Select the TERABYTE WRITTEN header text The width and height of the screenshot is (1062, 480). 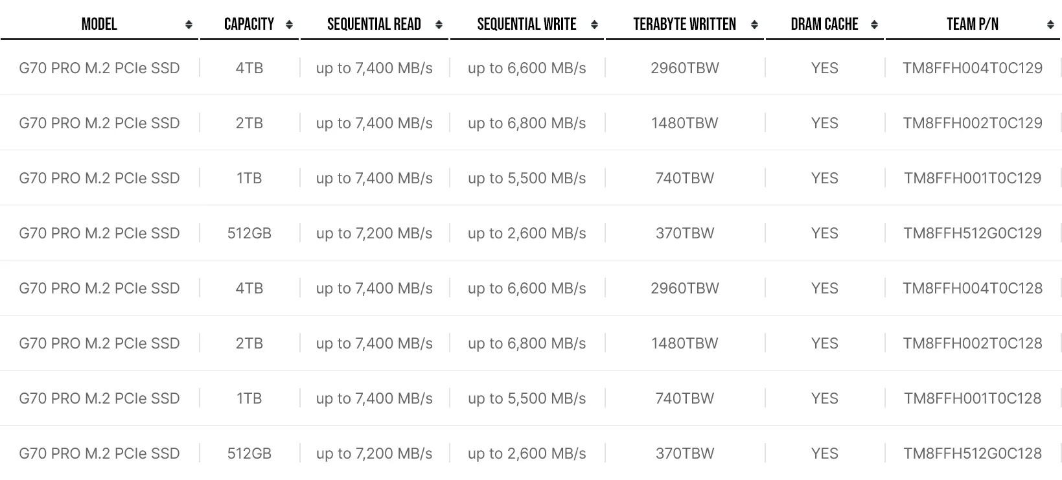click(684, 25)
